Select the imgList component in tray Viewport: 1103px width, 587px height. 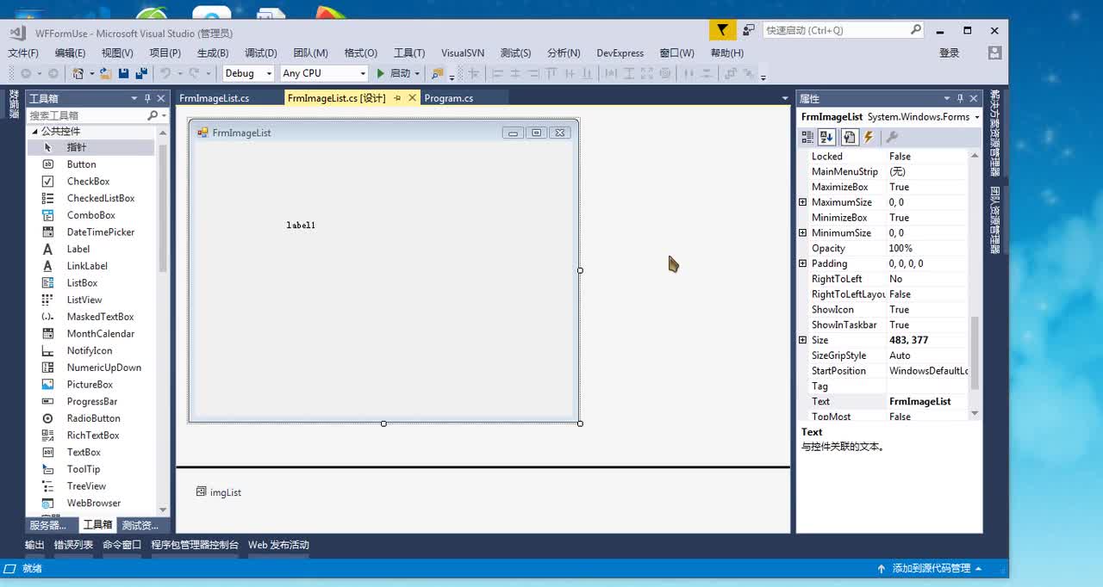[x=219, y=492]
